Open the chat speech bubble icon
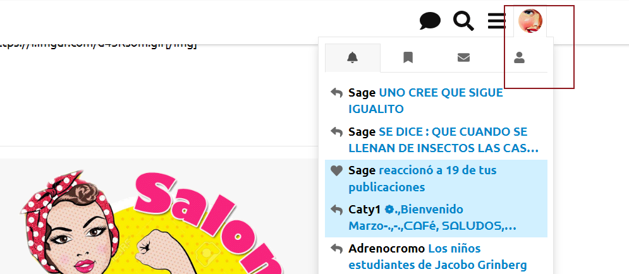 (430, 21)
